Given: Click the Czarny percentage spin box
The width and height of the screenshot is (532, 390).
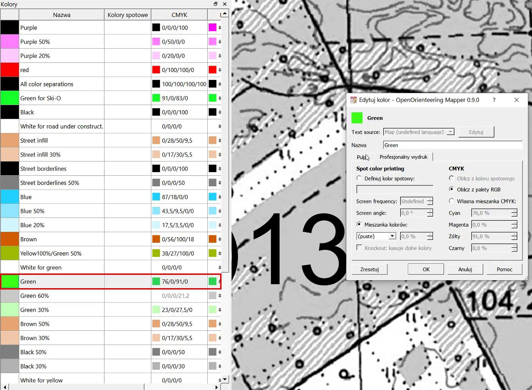Looking at the screenshot, I should point(494,248).
